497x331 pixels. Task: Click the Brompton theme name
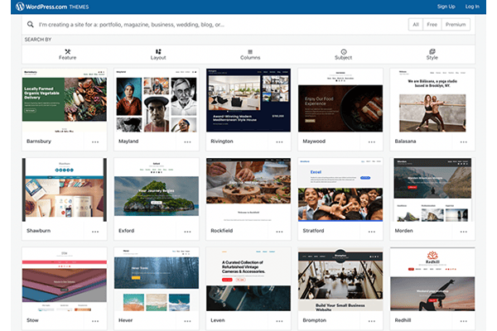tap(315, 320)
